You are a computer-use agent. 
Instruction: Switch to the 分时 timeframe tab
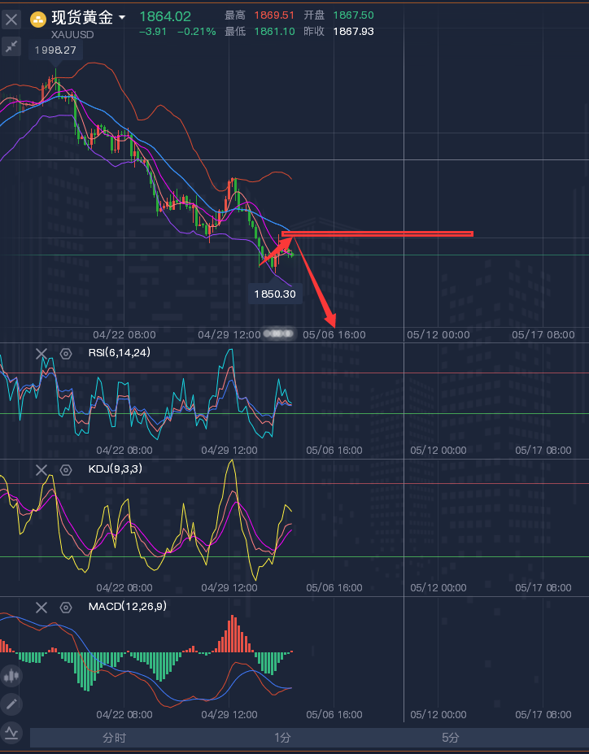click(x=114, y=738)
